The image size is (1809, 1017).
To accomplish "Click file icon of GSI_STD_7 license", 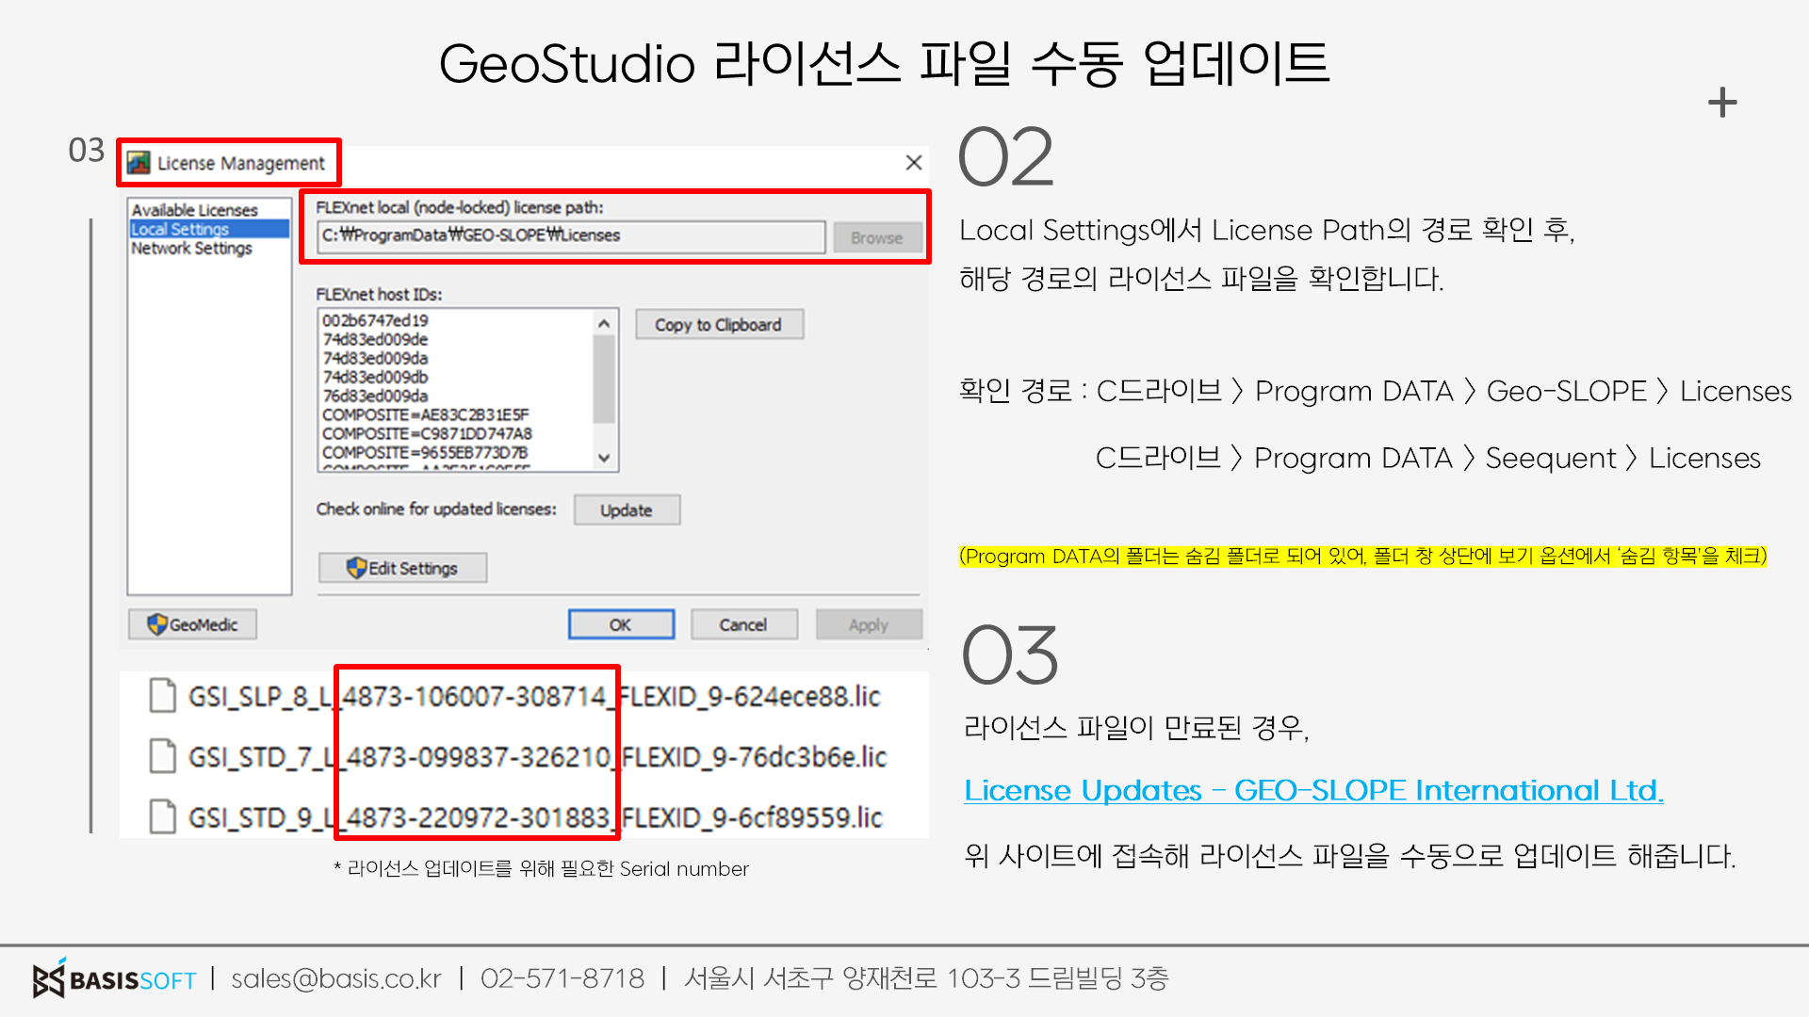I will 163,756.
